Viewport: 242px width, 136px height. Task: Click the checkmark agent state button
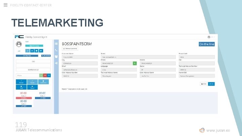[28, 51]
